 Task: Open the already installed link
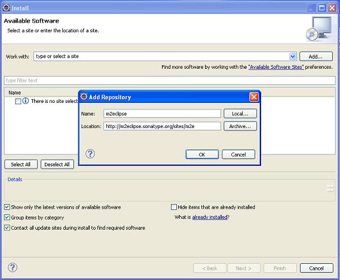click(210, 217)
